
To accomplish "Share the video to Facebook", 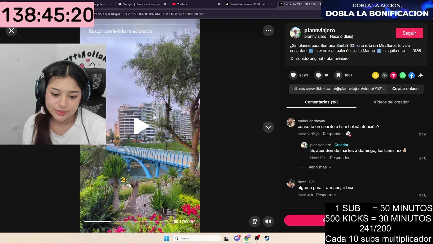I will pos(412,75).
